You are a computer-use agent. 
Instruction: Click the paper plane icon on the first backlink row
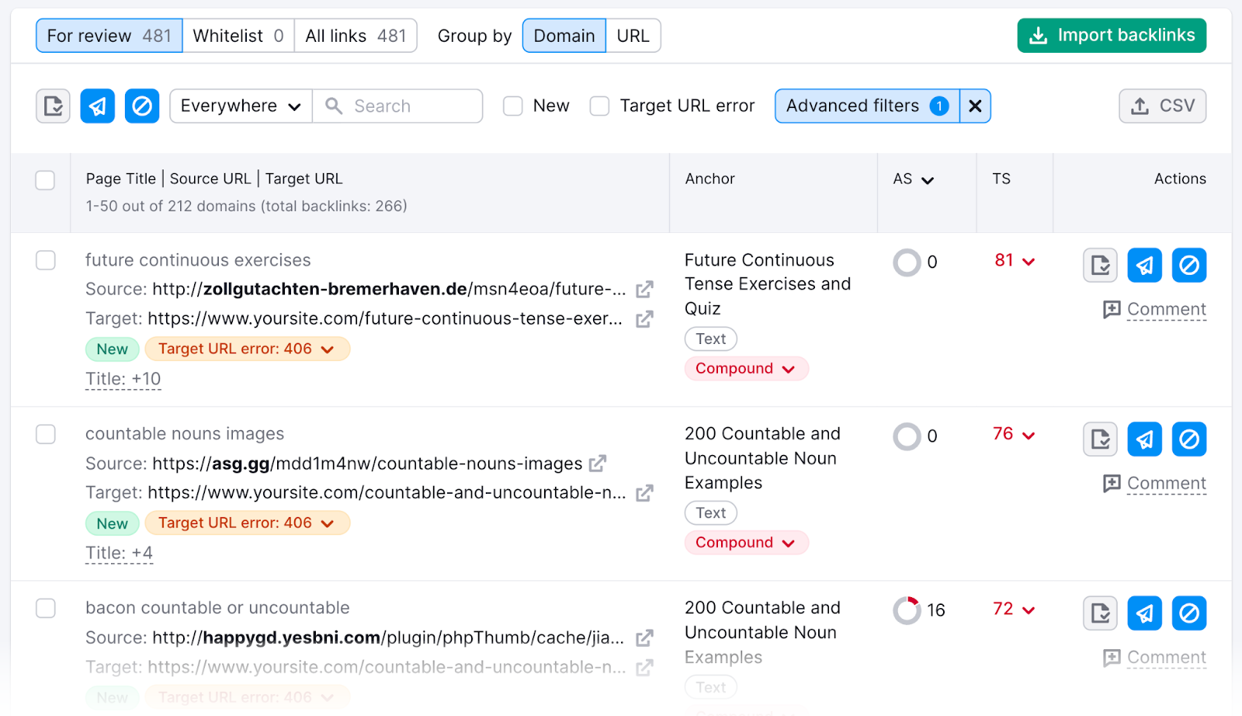tap(1143, 265)
